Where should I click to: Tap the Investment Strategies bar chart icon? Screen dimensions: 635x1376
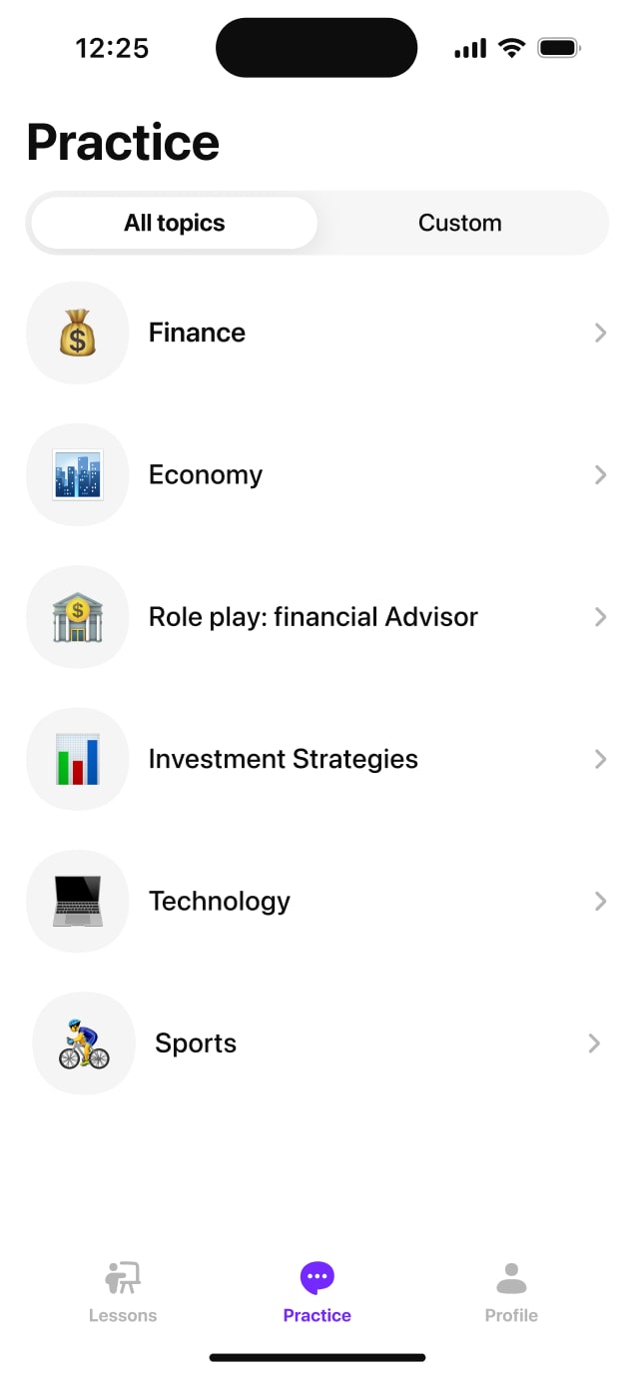pos(77,759)
